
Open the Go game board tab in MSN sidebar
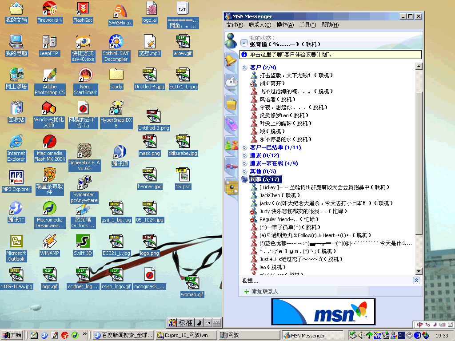point(231,187)
